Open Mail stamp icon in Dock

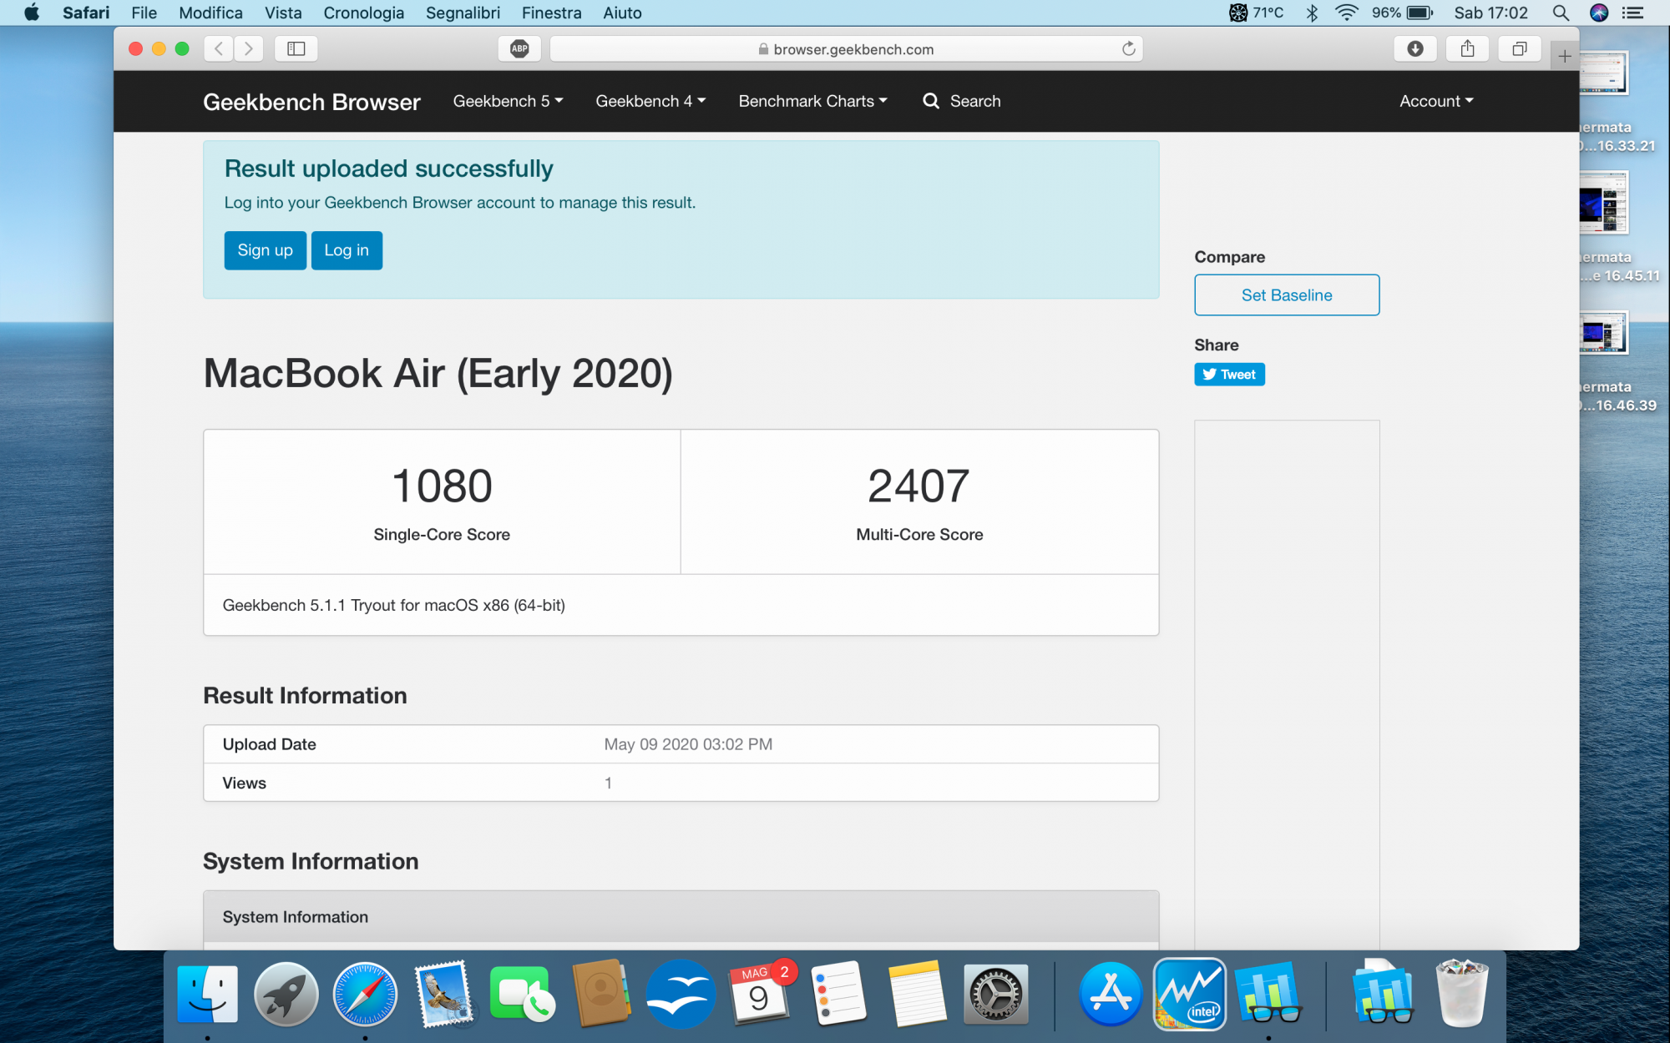click(x=444, y=994)
